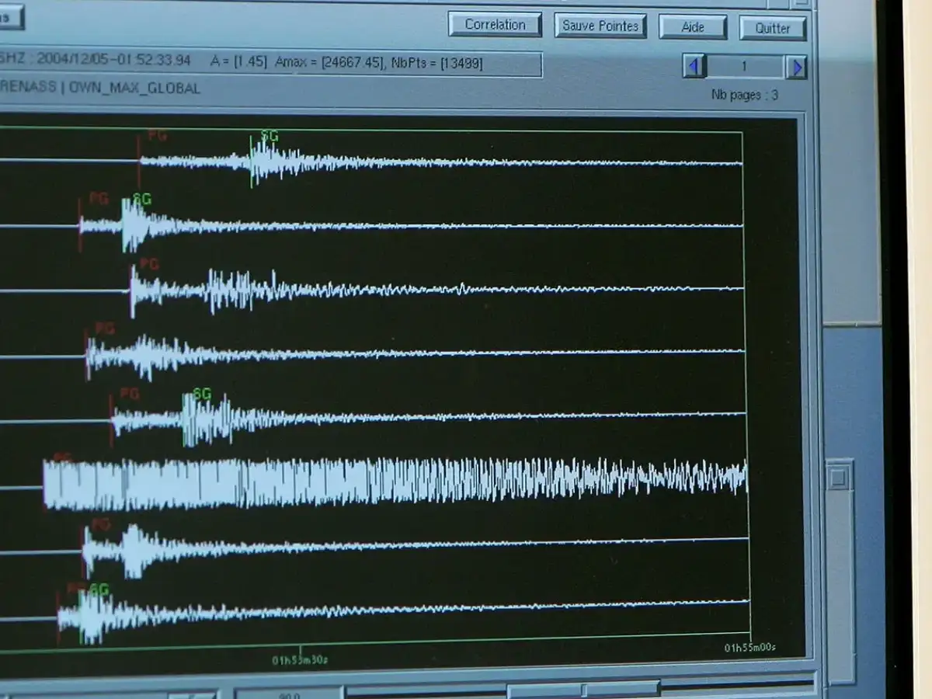Click the 01h55m00s time axis label
Screen dimensions: 932x699
[x=750, y=648]
